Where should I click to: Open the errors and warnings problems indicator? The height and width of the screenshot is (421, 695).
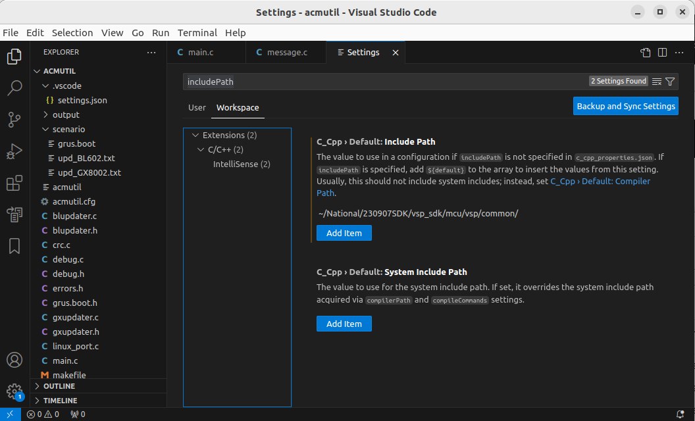pyautogui.click(x=43, y=414)
